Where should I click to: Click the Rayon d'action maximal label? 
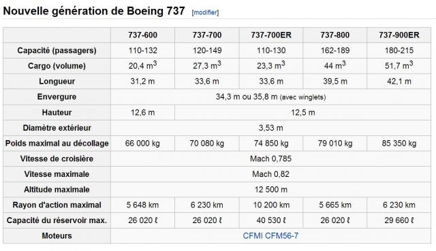coord(57,205)
